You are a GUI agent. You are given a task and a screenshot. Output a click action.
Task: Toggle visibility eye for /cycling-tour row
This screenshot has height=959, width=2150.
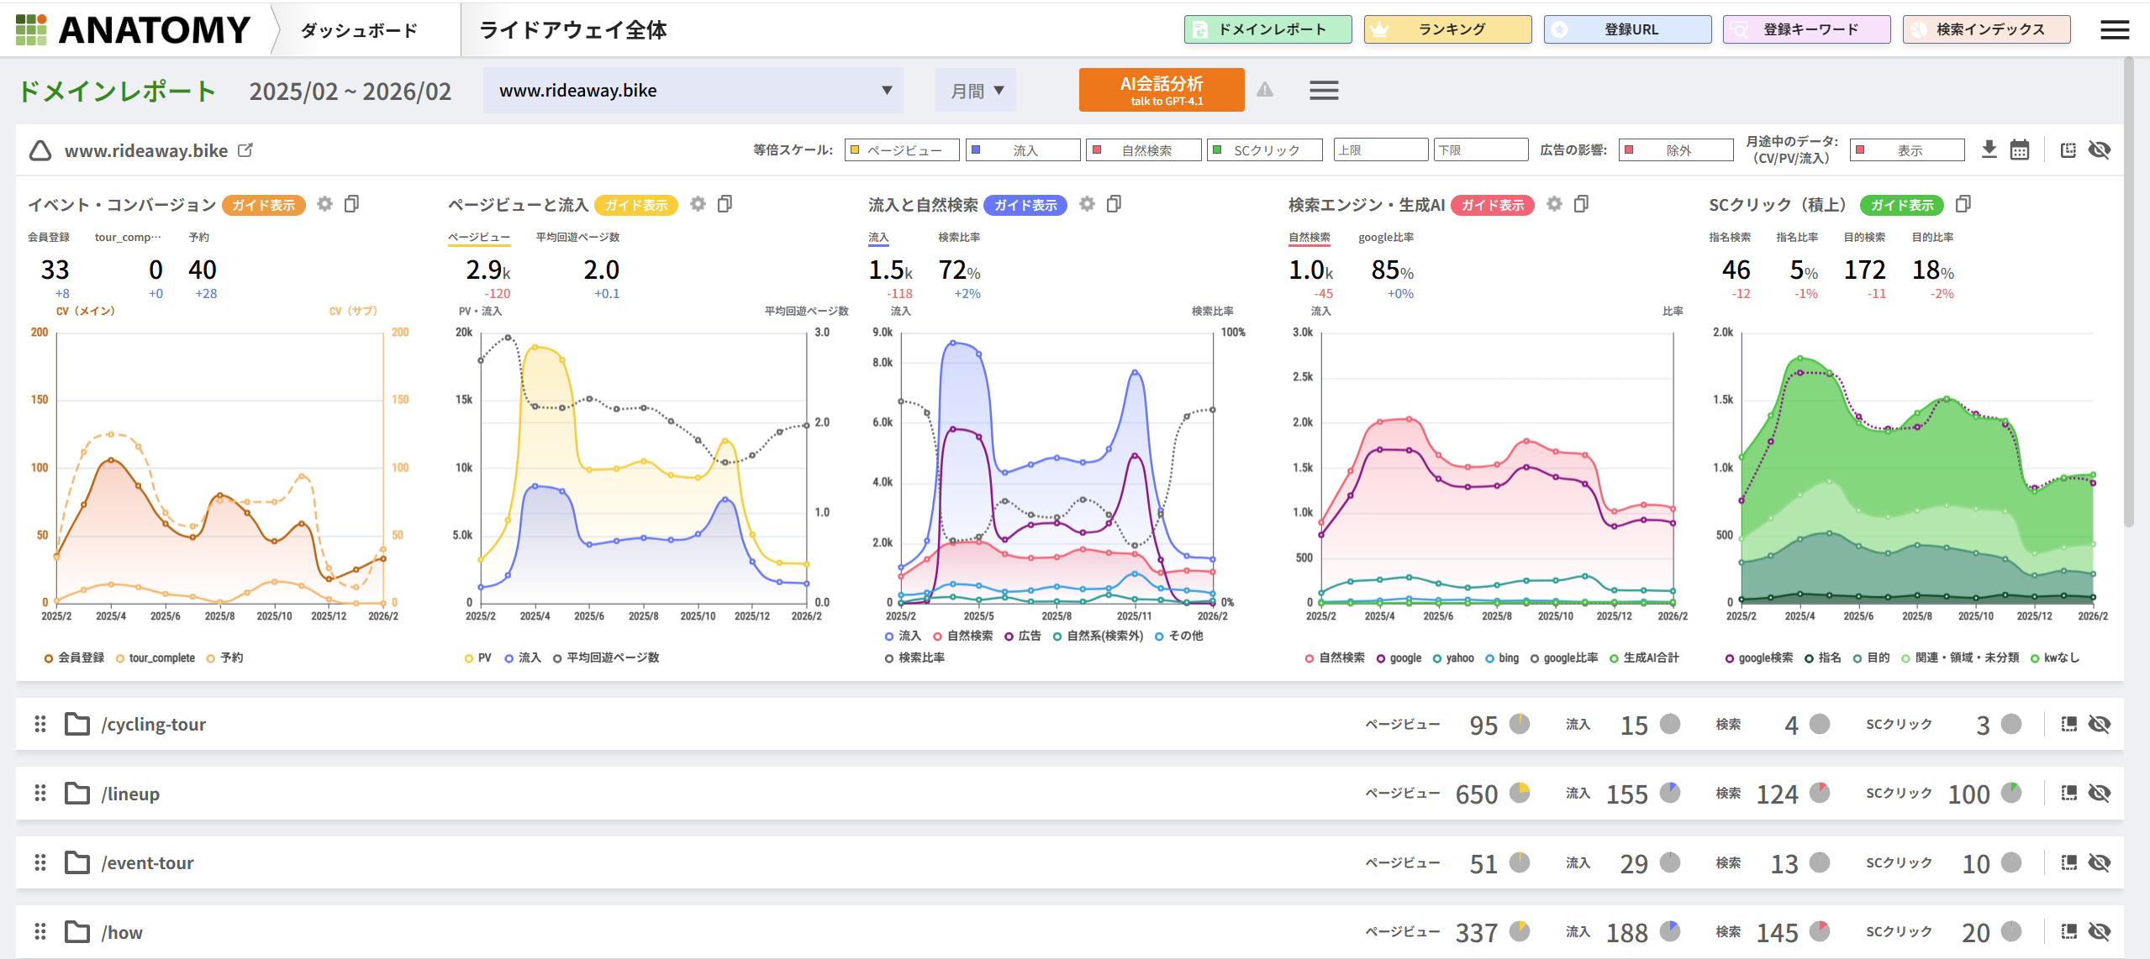pyautogui.click(x=2099, y=724)
